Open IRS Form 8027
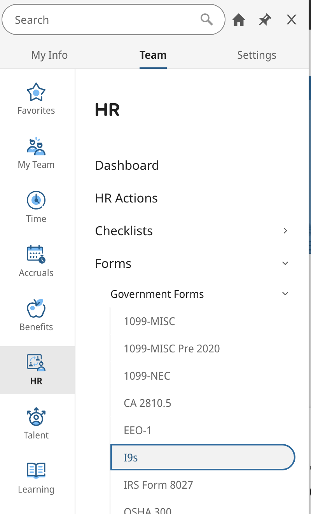 158,485
